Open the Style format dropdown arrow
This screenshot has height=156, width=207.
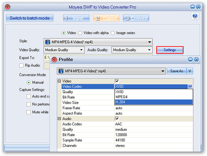coord(149,42)
